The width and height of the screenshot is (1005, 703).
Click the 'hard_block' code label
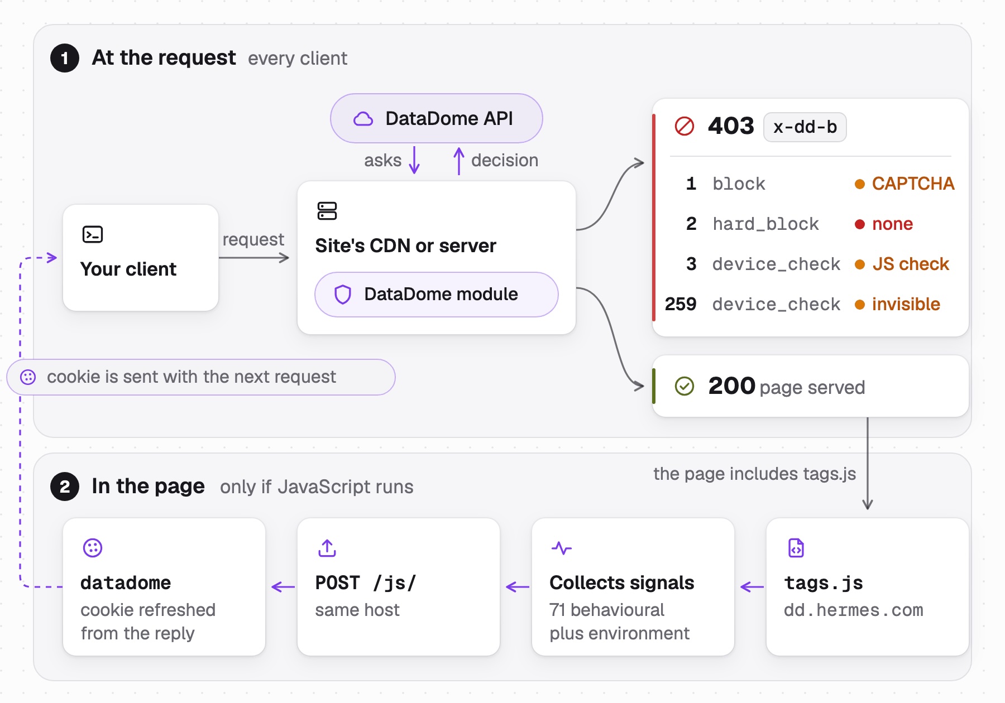[765, 224]
